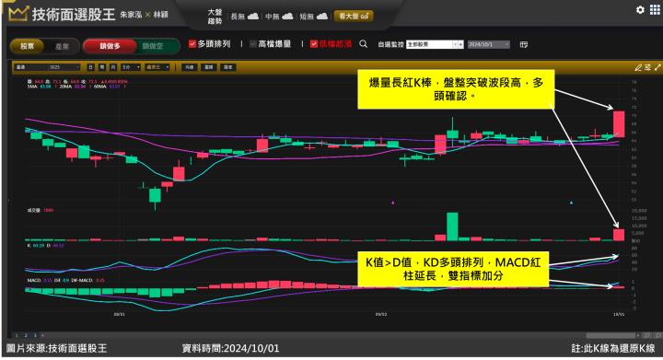This screenshot has height=360, width=663.
Task: Select the green 鎖做空 toggle
Action: pos(153,46)
